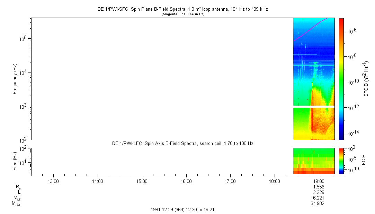Viewport: 375px width, 214px height.
Task: Select the 16:00 time axis tick label
Action: tap(186, 181)
